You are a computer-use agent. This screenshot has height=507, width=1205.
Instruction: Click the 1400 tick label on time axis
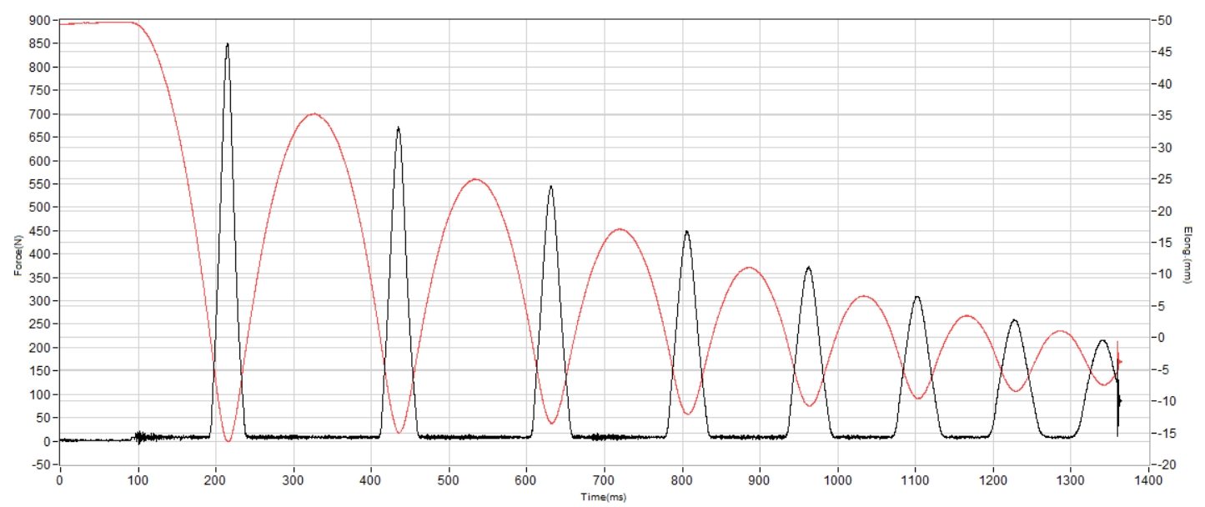click(x=1148, y=481)
